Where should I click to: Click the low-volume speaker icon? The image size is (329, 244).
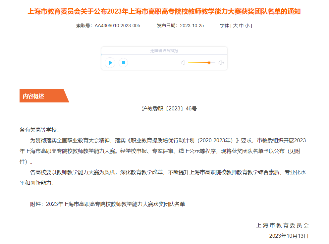[183, 63]
